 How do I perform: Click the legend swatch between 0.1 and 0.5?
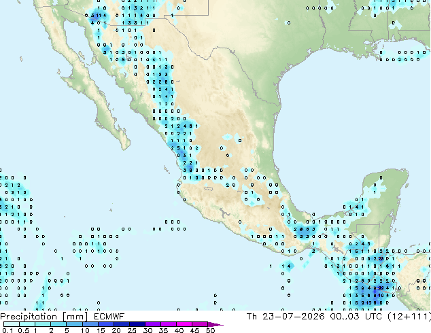pyautogui.click(x=12, y=324)
